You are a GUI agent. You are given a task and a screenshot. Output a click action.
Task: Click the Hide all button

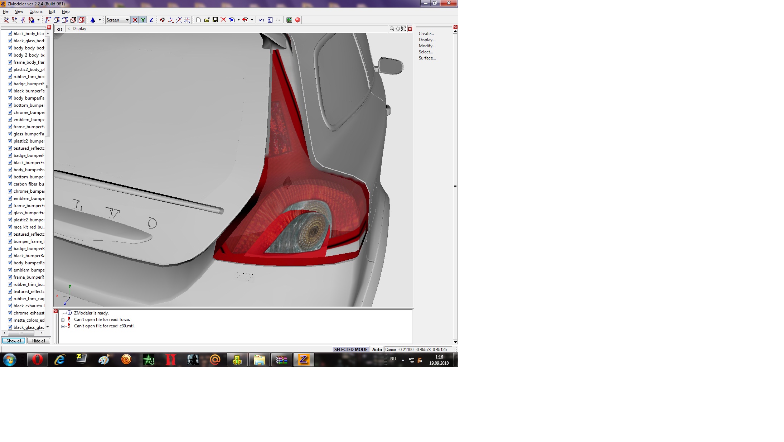[38, 341]
